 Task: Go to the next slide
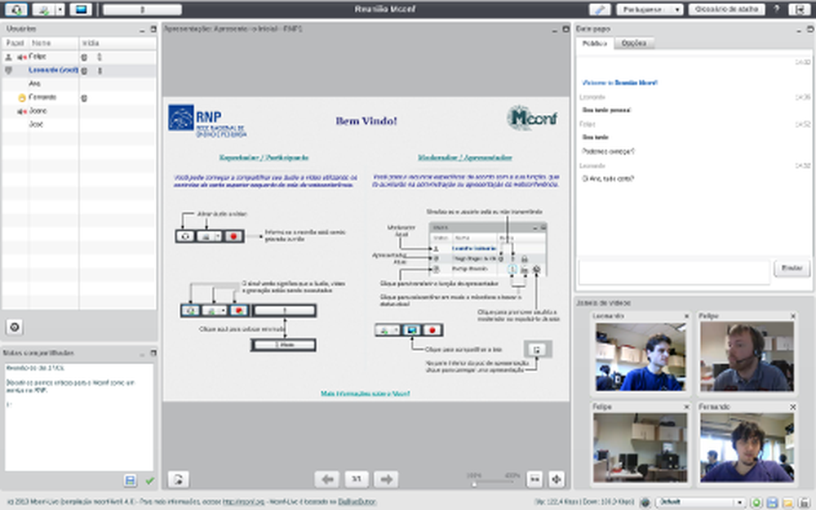(x=386, y=479)
